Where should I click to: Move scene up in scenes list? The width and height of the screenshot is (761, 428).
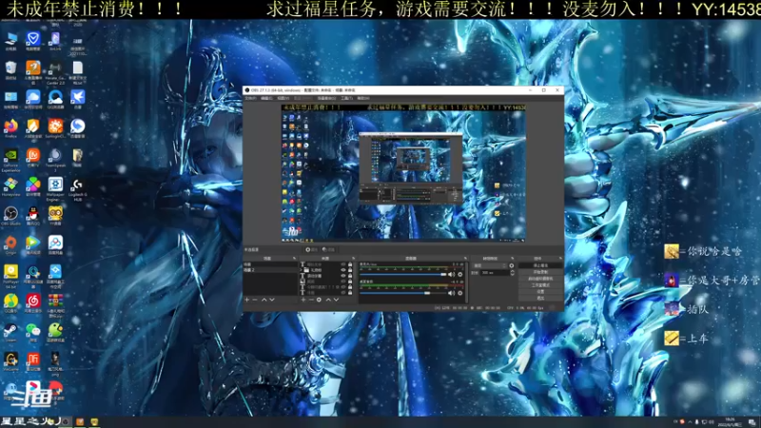pos(264,300)
